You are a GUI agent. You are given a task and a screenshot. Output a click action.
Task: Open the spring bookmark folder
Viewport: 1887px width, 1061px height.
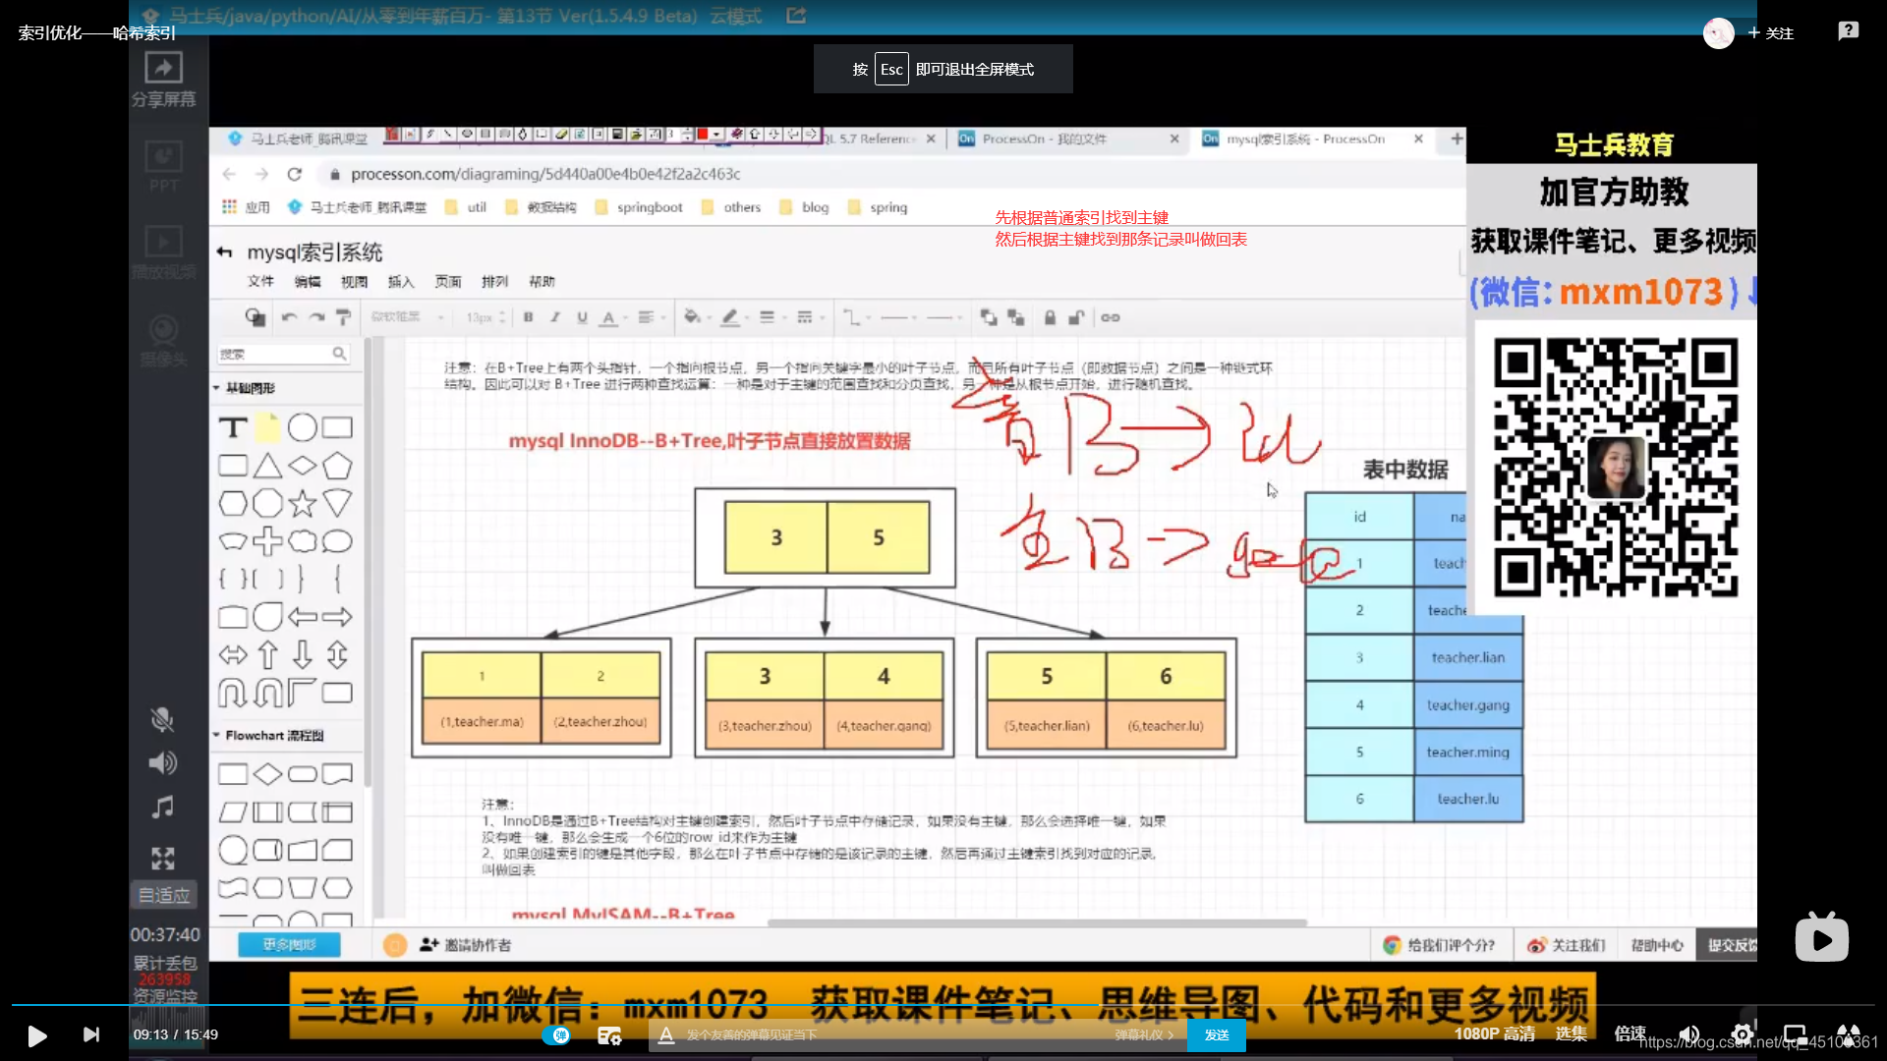coord(878,207)
